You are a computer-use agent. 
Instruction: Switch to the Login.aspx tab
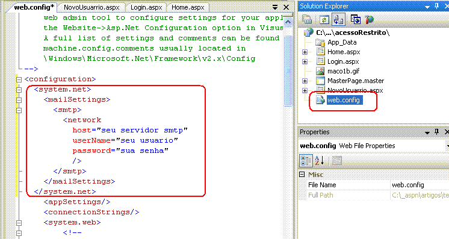coord(146,7)
